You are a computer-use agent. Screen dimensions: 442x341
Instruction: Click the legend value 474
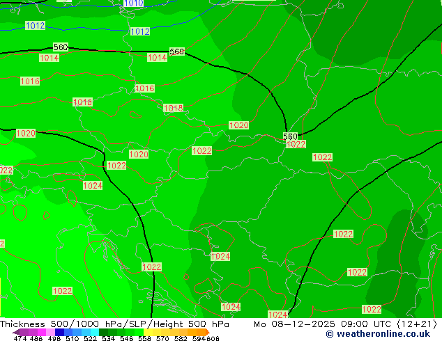tap(20, 338)
